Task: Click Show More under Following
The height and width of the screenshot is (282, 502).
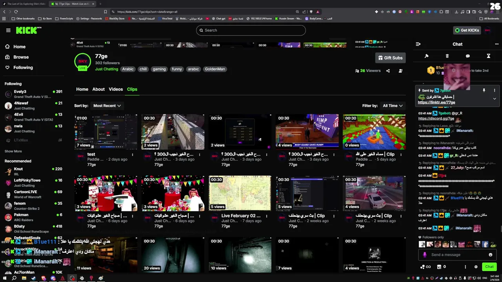Action: pyautogui.click(x=13, y=151)
